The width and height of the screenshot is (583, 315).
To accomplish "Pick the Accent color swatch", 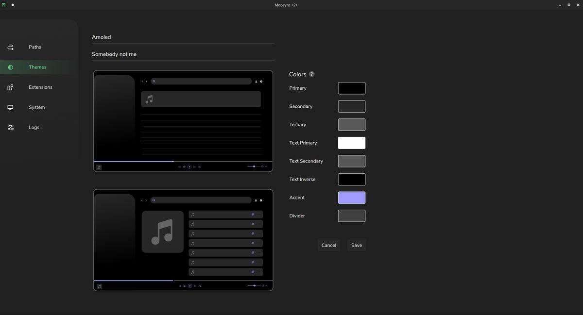I will tap(352, 198).
